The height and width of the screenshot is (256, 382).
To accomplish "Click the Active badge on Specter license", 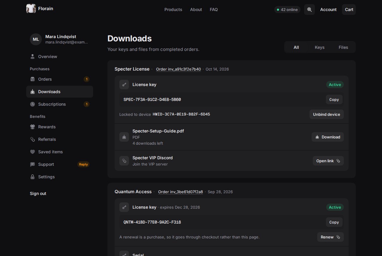I will point(335,85).
